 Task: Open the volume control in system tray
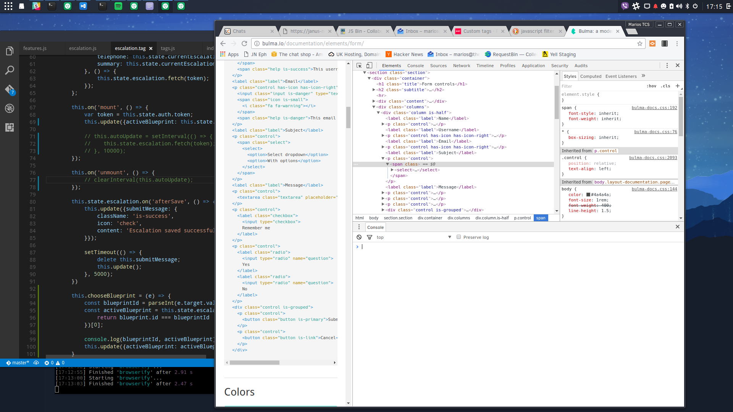(679, 6)
